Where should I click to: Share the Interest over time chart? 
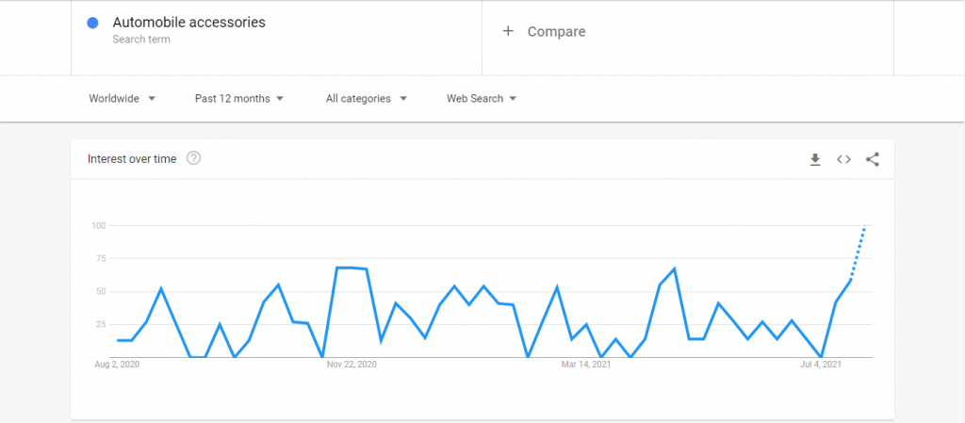pos(872,160)
